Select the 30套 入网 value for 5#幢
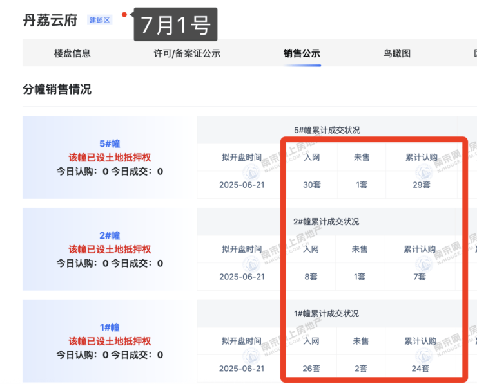 [312, 185]
